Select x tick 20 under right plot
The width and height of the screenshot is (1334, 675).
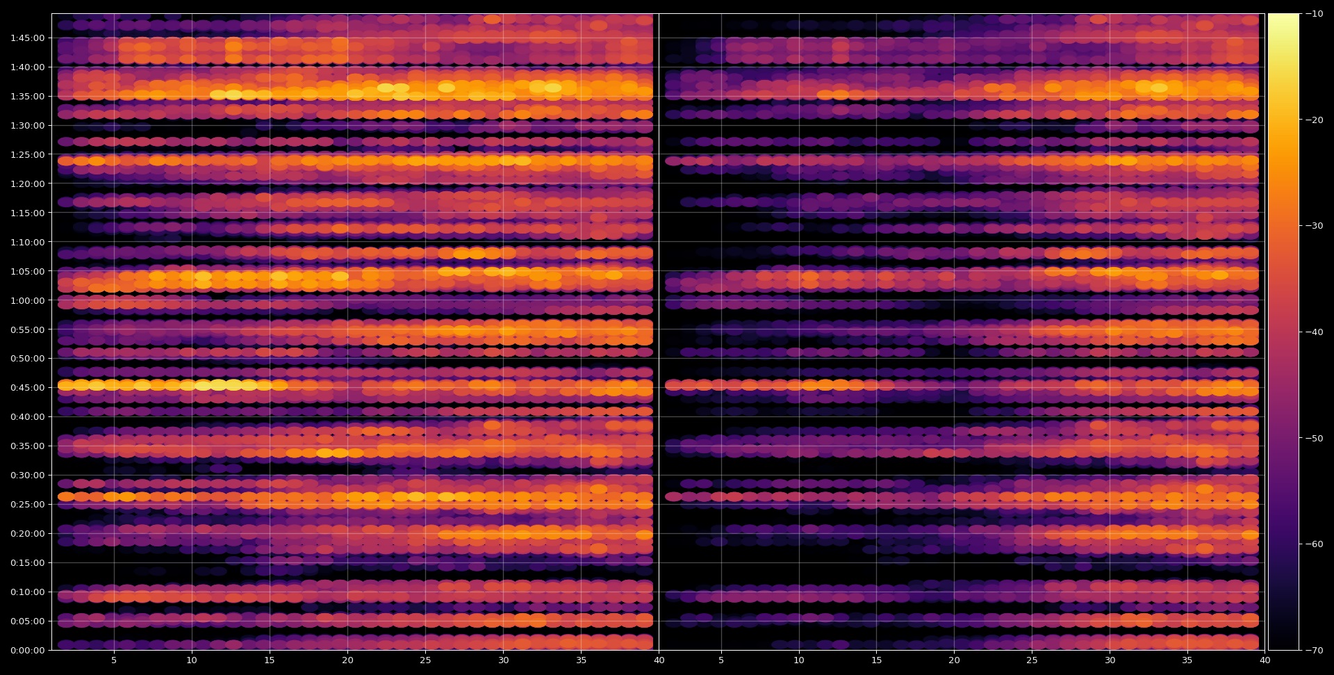[954, 660]
